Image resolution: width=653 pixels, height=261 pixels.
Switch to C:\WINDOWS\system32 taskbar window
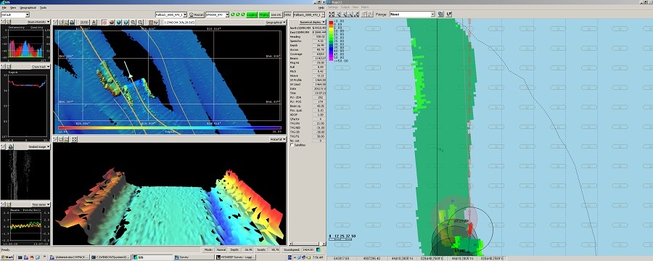(x=111, y=257)
